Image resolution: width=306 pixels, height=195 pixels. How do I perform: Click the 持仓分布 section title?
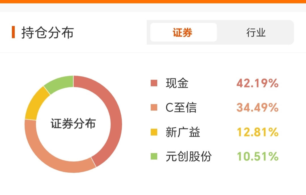[x=47, y=33]
